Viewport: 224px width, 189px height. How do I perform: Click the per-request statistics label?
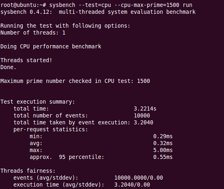50,129
